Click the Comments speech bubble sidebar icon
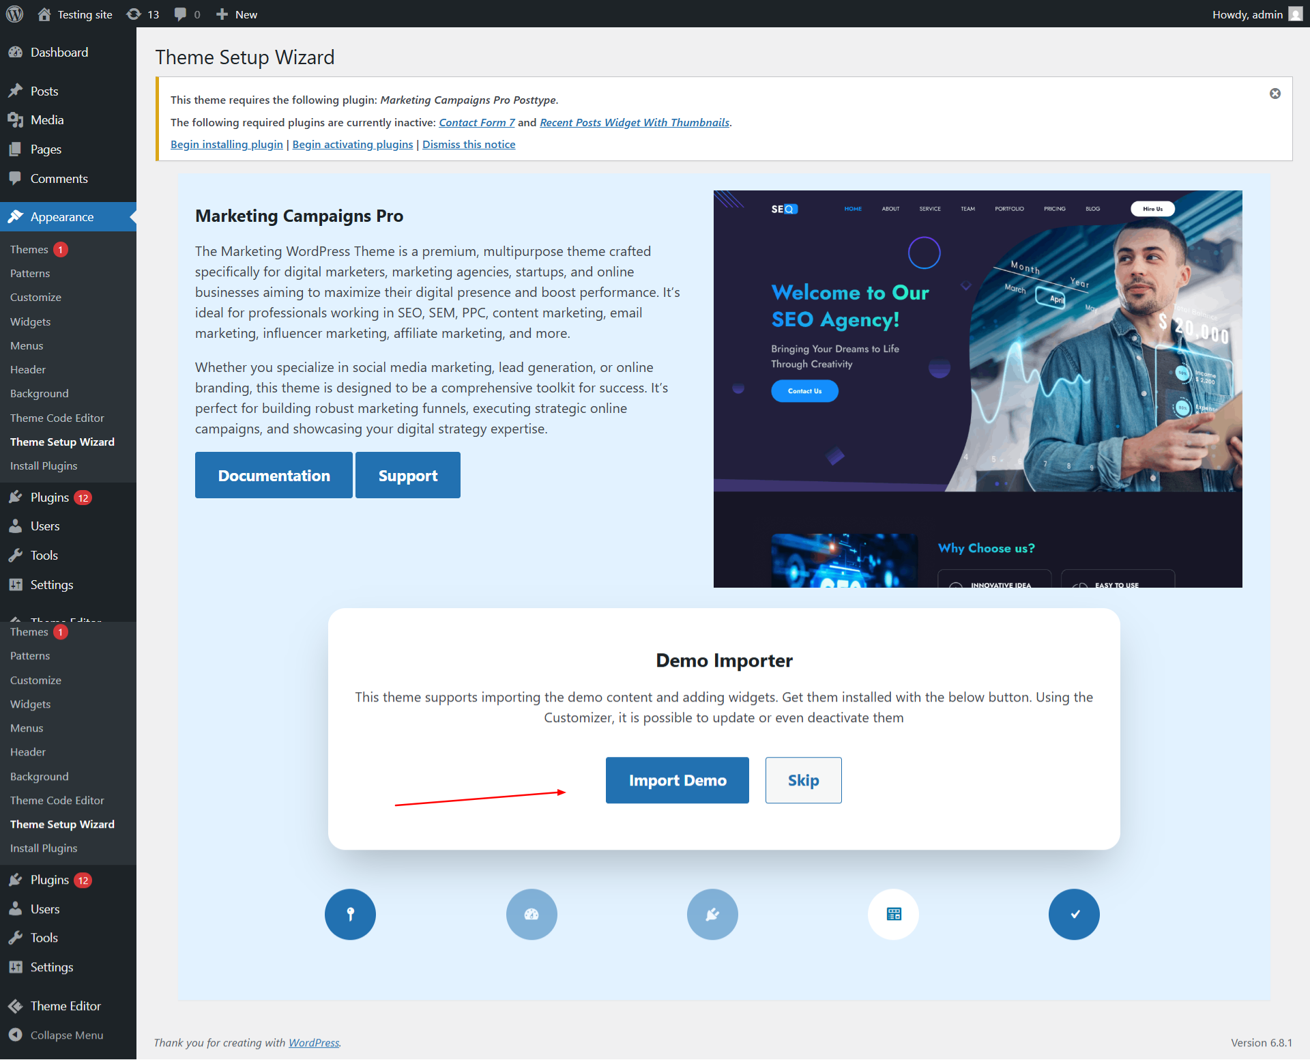 click(16, 178)
